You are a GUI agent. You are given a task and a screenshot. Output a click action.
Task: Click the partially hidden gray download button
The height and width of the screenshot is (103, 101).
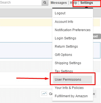[x=97, y=36]
